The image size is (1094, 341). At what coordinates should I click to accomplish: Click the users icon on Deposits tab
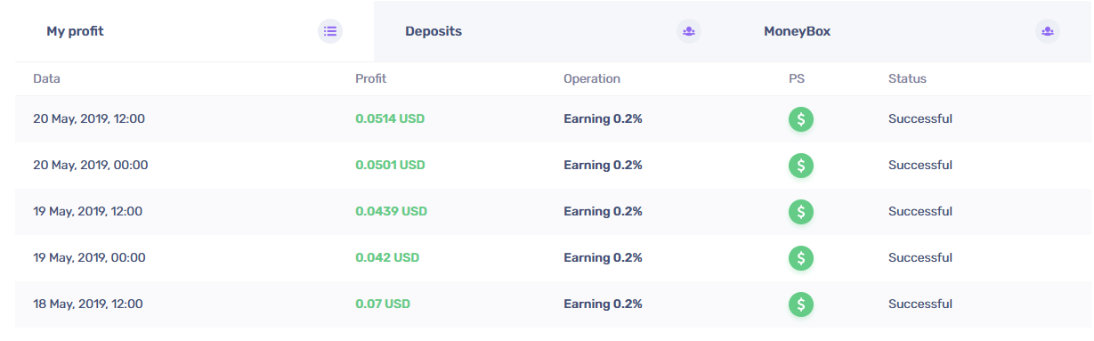[689, 31]
